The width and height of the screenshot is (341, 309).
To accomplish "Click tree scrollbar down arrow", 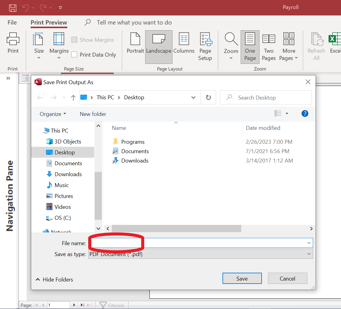I will pyautogui.click(x=98, y=228).
